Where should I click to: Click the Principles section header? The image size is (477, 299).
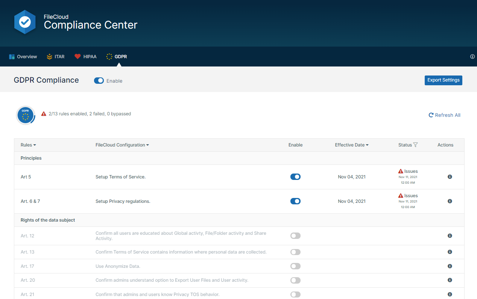pyautogui.click(x=31, y=158)
